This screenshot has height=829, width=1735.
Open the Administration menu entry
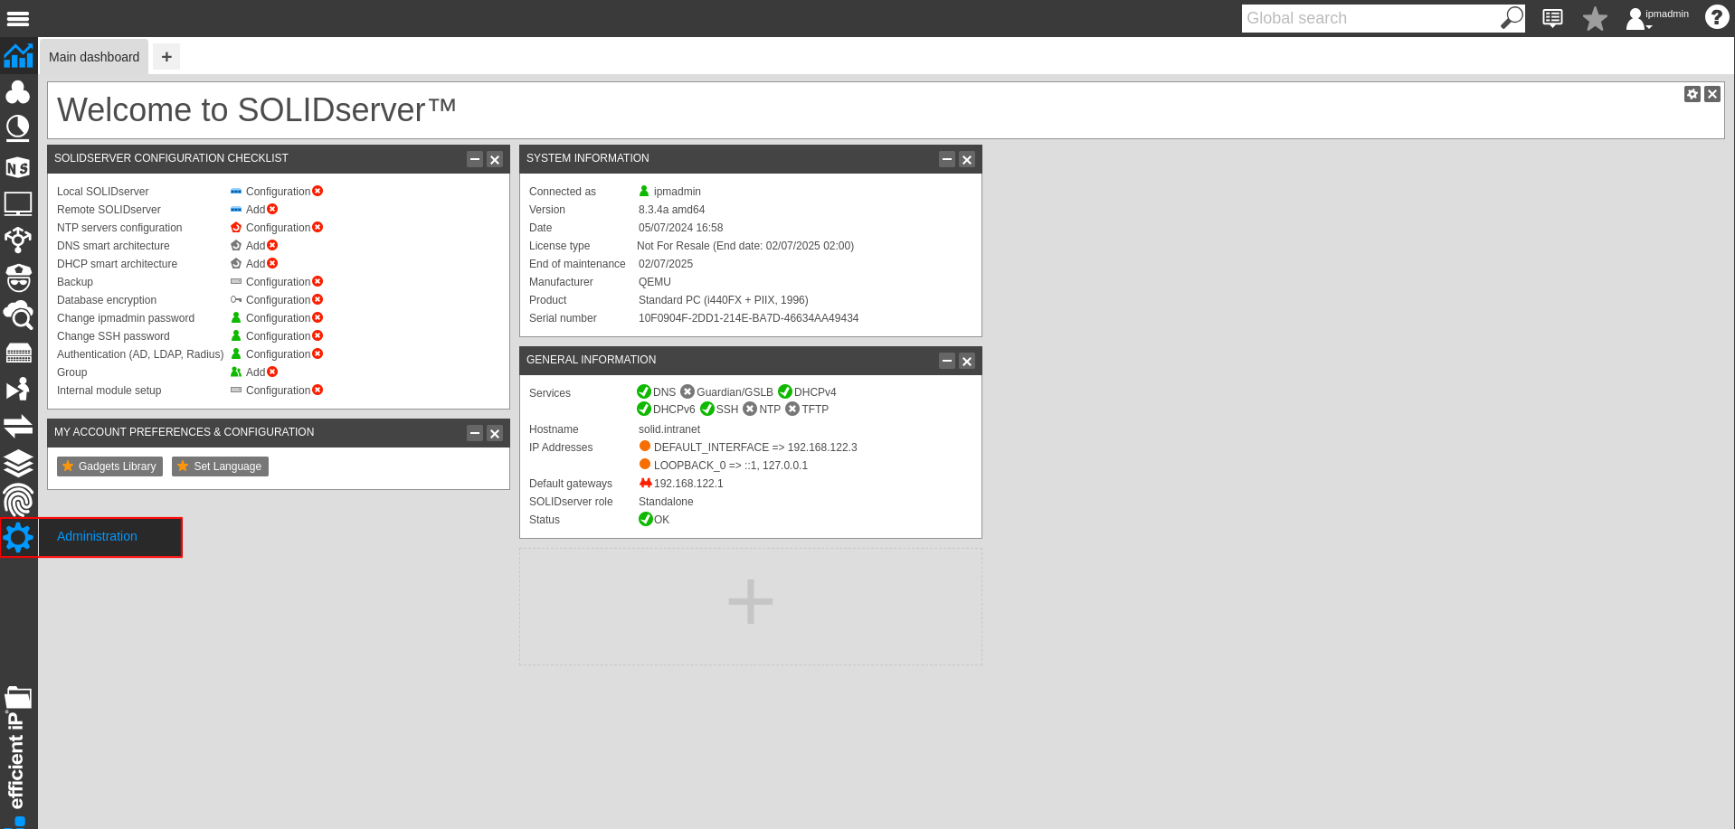96,536
